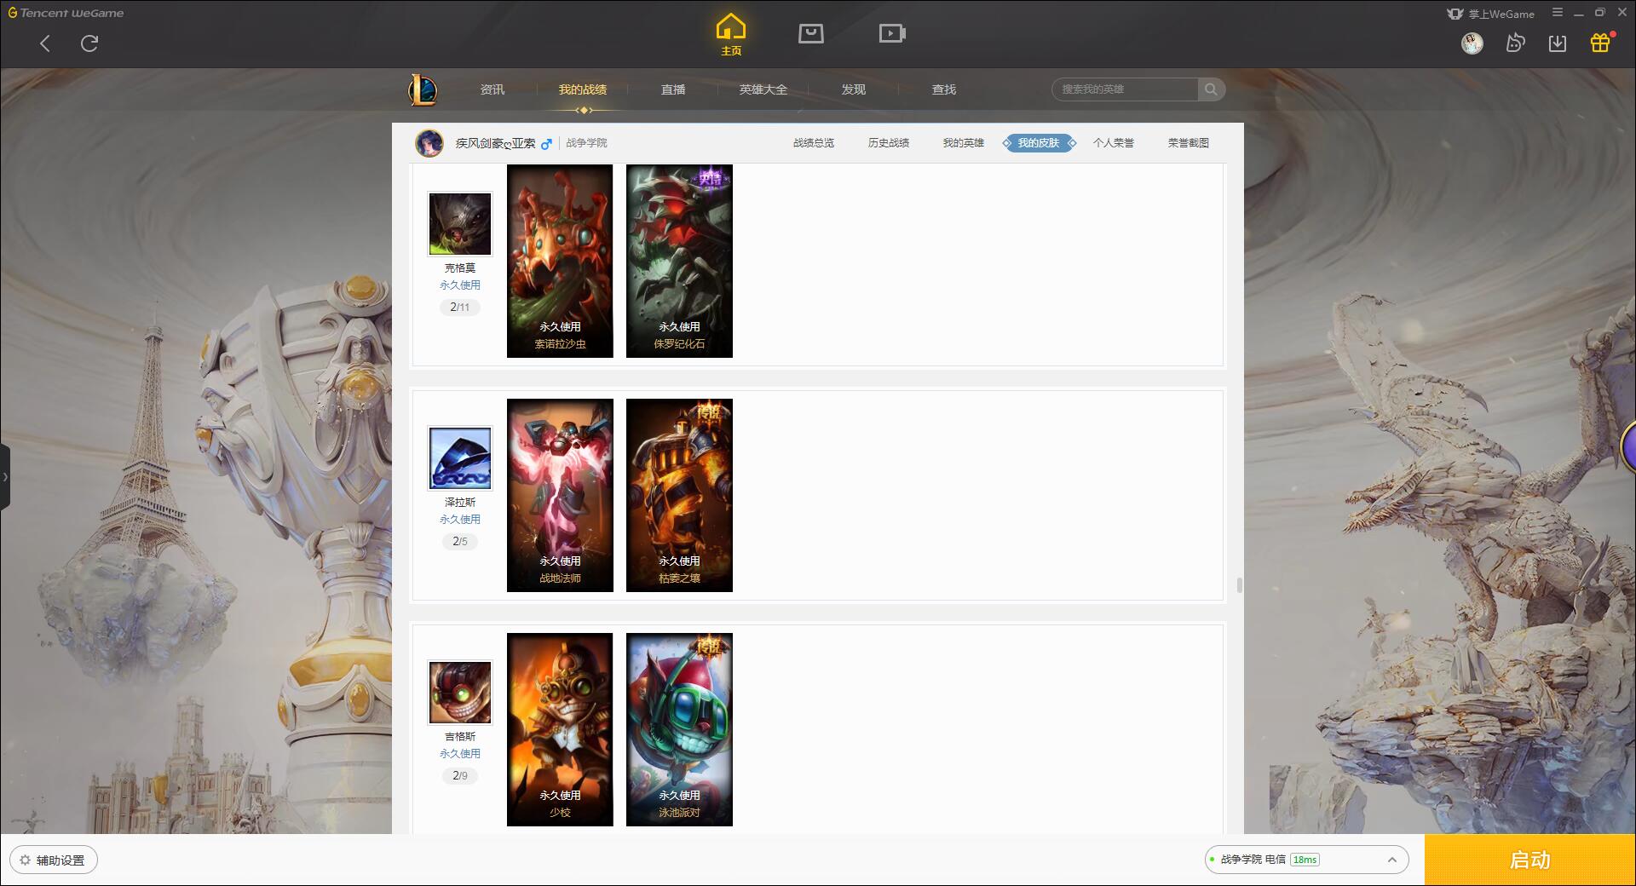Select summoner name 疾风剑豪ღ亚索
Screen dimensions: 1636x886
[496, 143]
